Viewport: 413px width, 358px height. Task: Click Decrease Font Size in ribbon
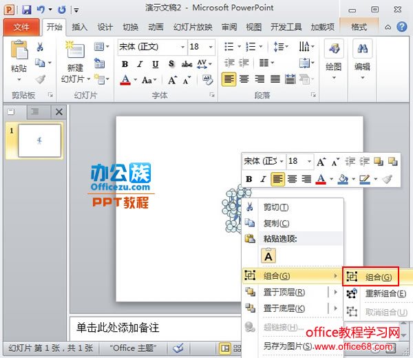coord(187,80)
